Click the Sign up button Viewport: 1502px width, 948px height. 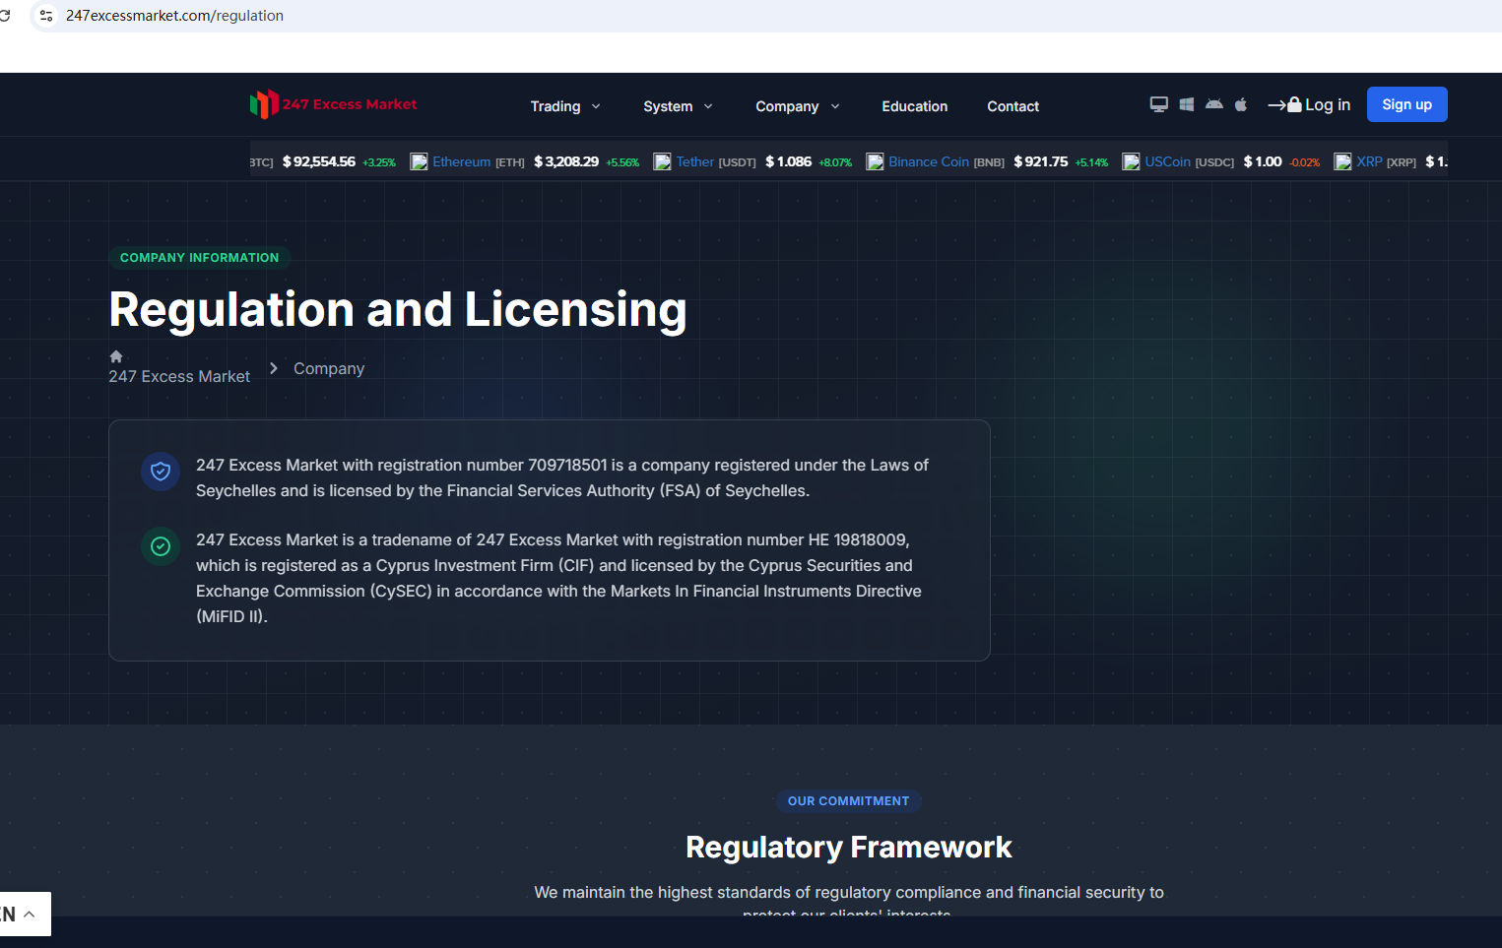point(1406,104)
